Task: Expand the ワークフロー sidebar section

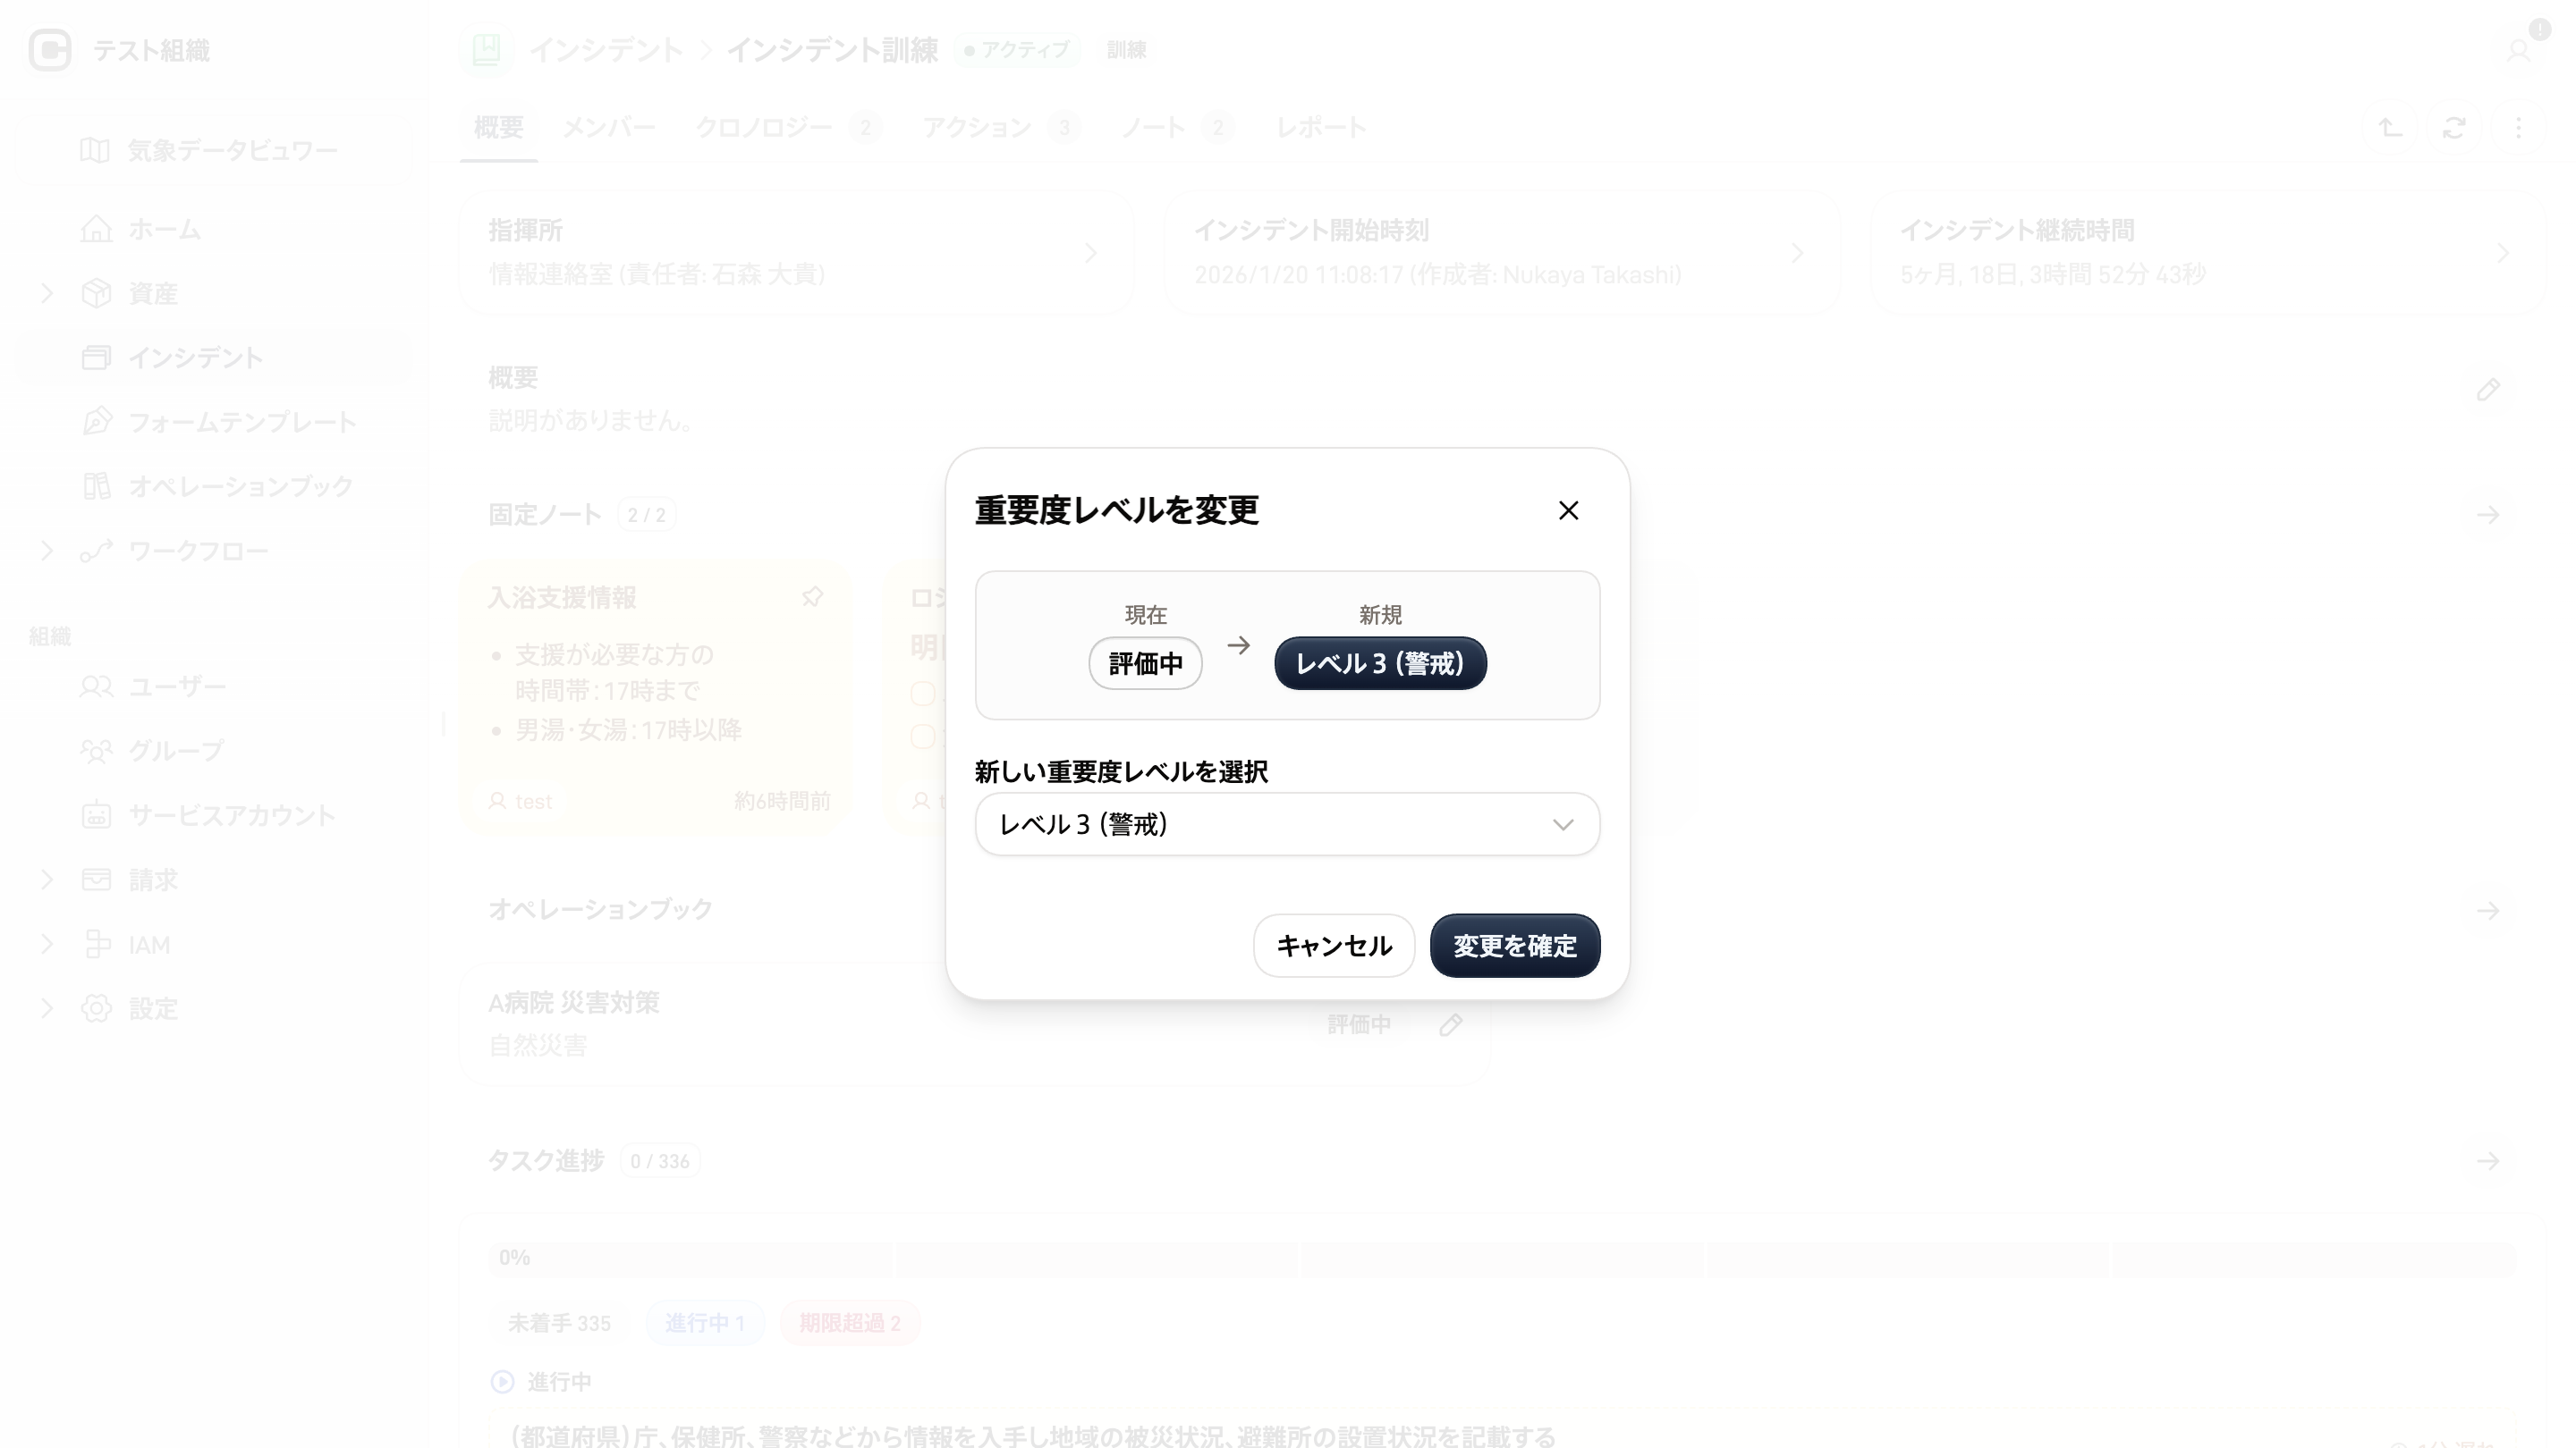Action: (x=46, y=551)
